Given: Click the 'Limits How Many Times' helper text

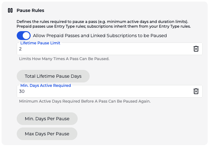Looking at the screenshot, I should point(64,59).
